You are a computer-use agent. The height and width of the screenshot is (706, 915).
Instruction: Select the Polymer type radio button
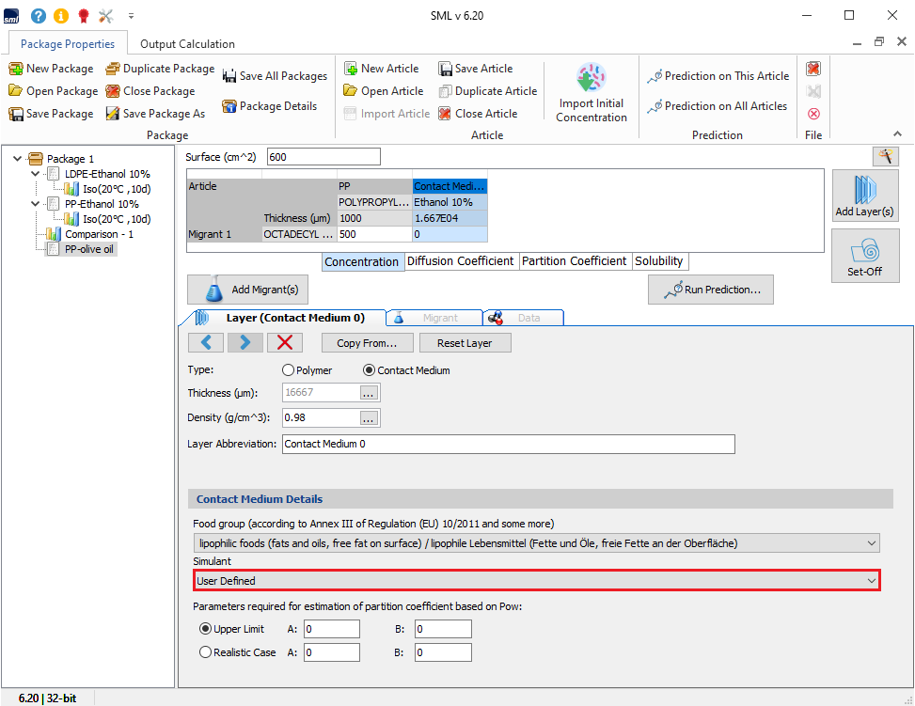tap(289, 370)
